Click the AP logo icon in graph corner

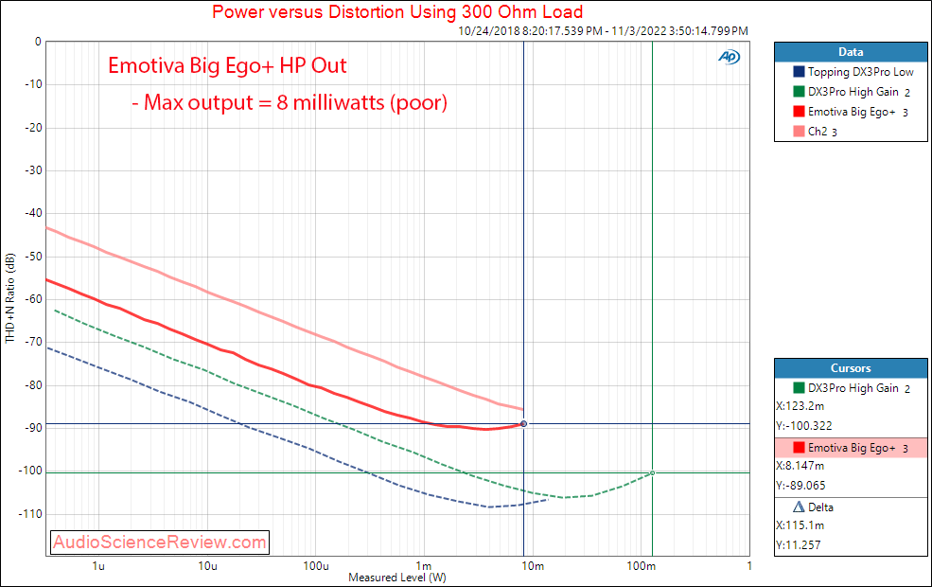(729, 57)
